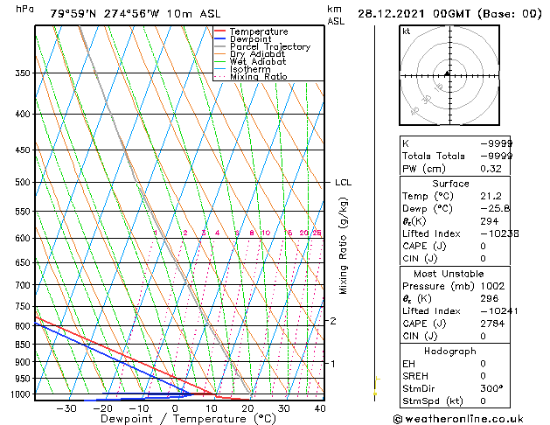Viewport: 550px width, 425px height.
Task: Click the 'km ASL' heading
Action: pyautogui.click(x=336, y=15)
